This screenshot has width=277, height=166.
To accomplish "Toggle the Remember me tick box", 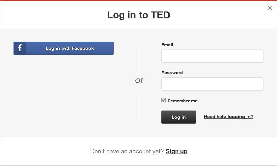I will pos(163,100).
